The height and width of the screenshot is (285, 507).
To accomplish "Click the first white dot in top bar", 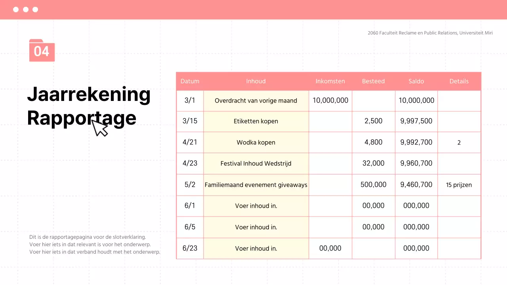I will (16, 9).
